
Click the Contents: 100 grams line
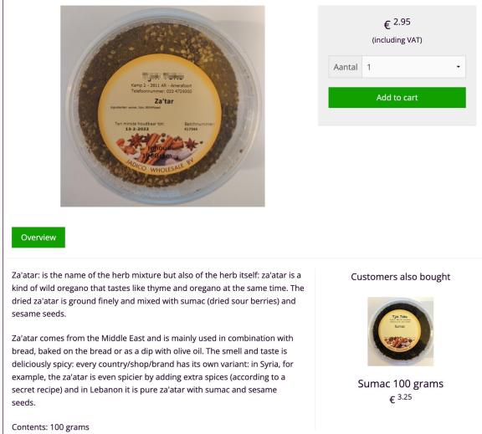tap(50, 427)
